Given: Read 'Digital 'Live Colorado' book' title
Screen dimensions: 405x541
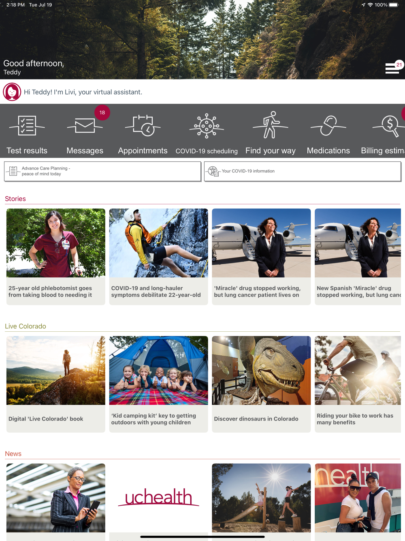Looking at the screenshot, I should coord(46,419).
